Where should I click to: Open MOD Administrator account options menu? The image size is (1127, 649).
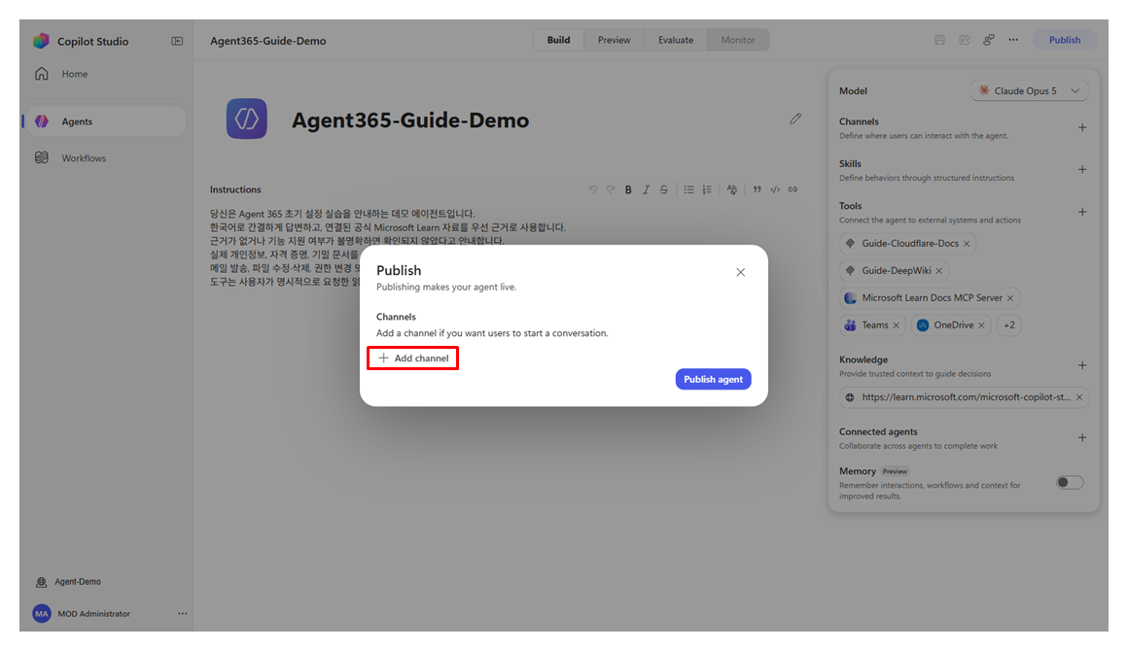point(183,614)
